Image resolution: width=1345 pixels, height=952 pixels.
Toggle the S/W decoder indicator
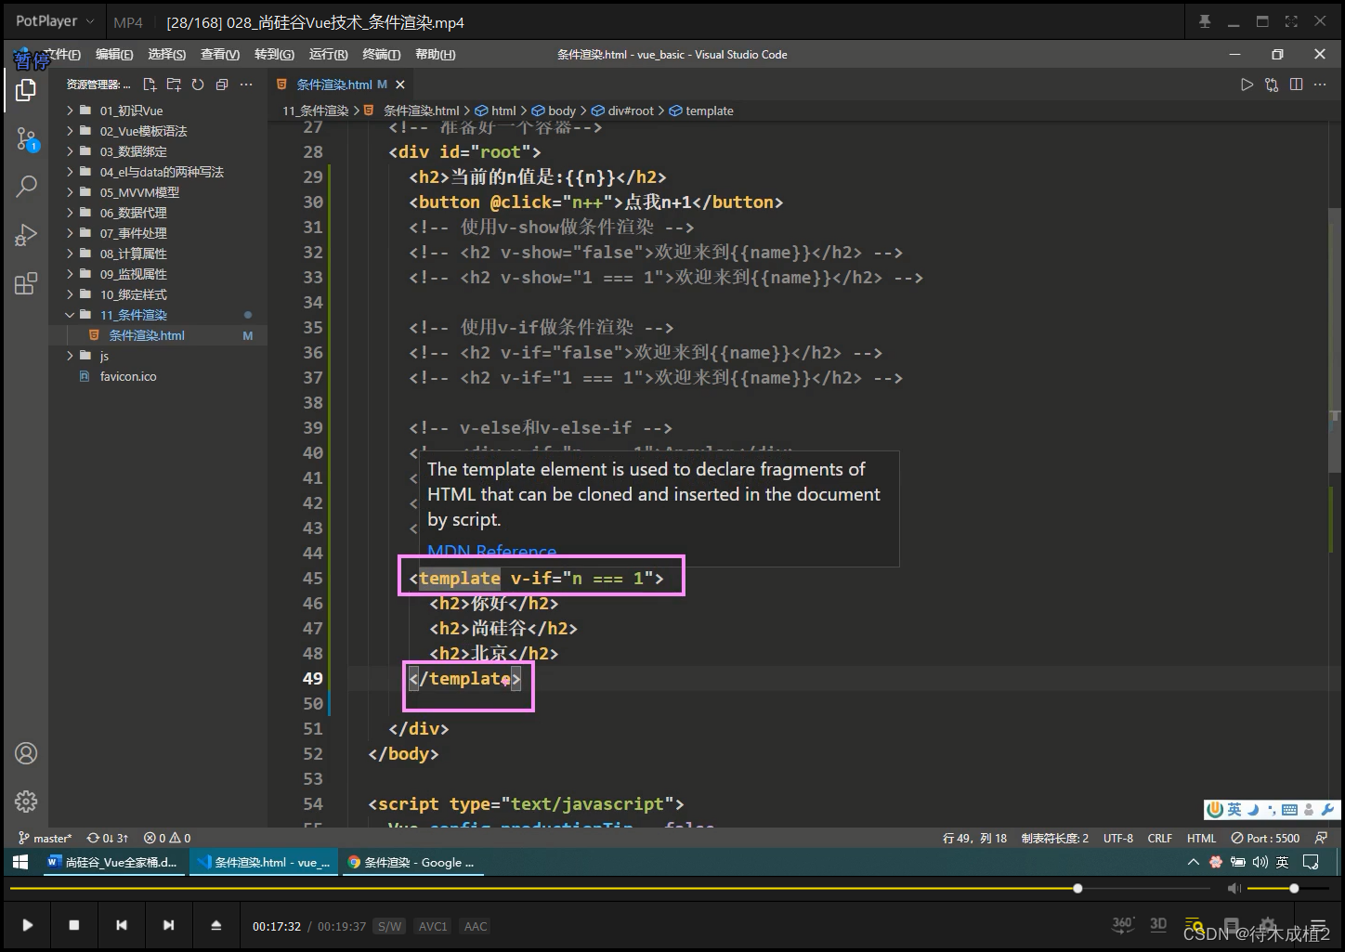[x=389, y=926]
